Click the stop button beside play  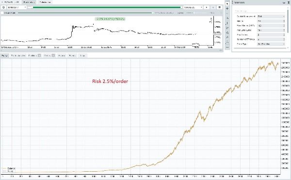(213, 7)
